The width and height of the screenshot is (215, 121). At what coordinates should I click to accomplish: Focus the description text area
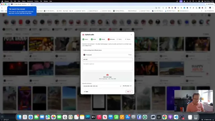click(107, 67)
